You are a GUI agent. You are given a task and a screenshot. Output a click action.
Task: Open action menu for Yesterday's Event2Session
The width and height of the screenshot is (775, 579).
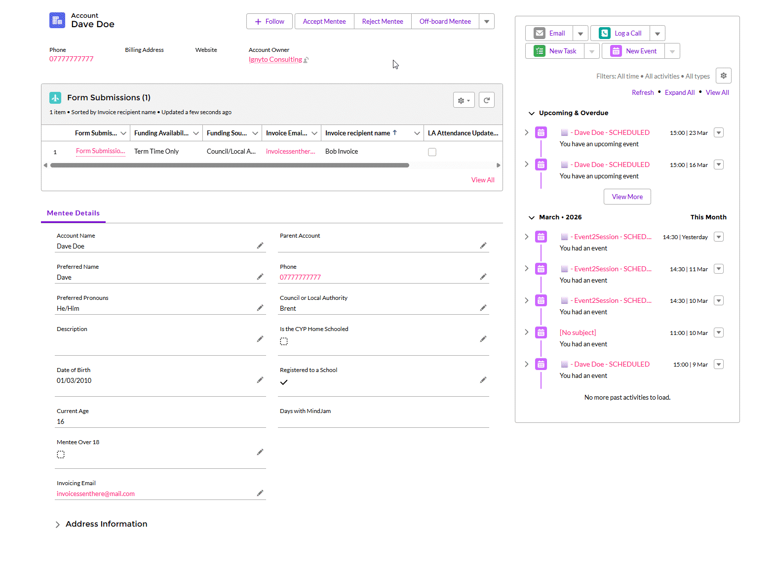[x=719, y=237]
